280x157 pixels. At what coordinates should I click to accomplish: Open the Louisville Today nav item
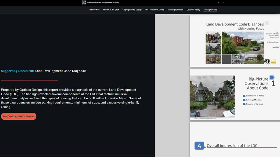click(x=193, y=10)
